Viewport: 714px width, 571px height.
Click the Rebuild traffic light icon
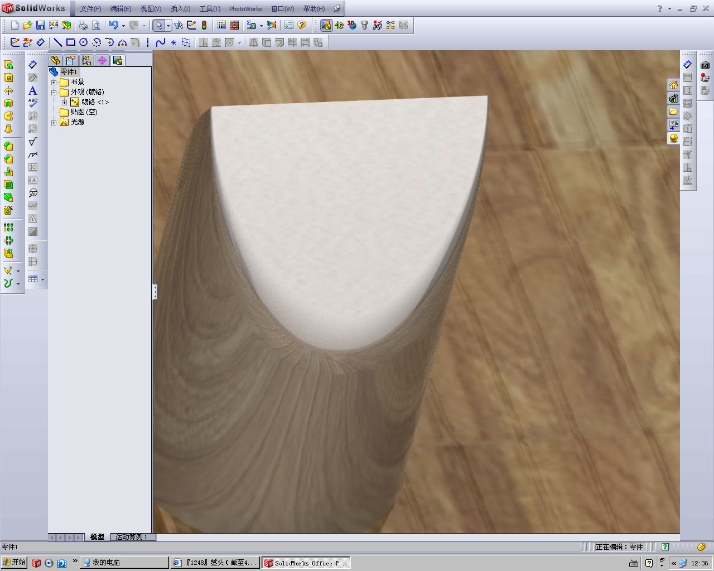coord(204,25)
